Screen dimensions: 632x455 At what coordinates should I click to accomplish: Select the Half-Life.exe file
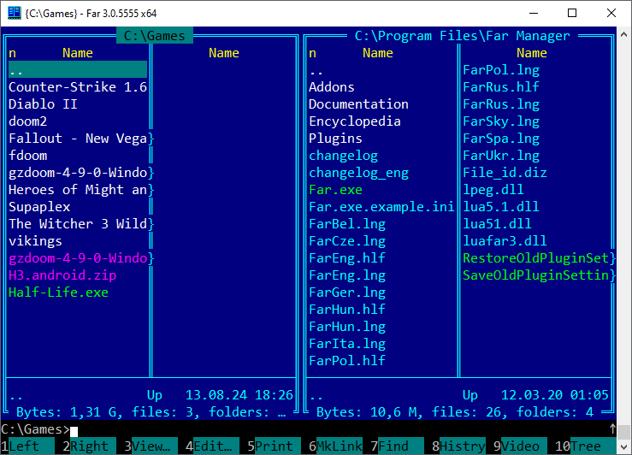tap(58, 292)
